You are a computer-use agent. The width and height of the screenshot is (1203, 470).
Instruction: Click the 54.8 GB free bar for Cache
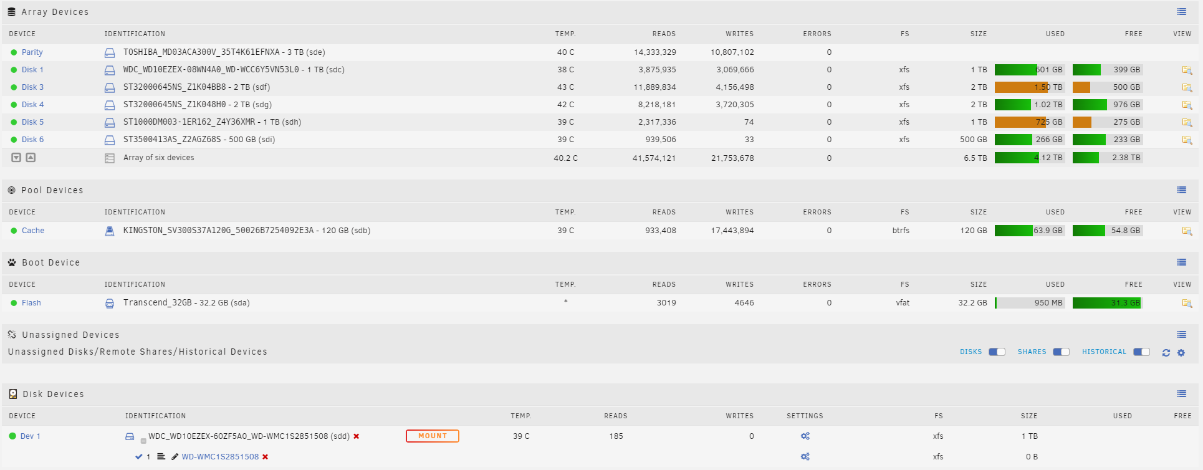[x=1107, y=231]
